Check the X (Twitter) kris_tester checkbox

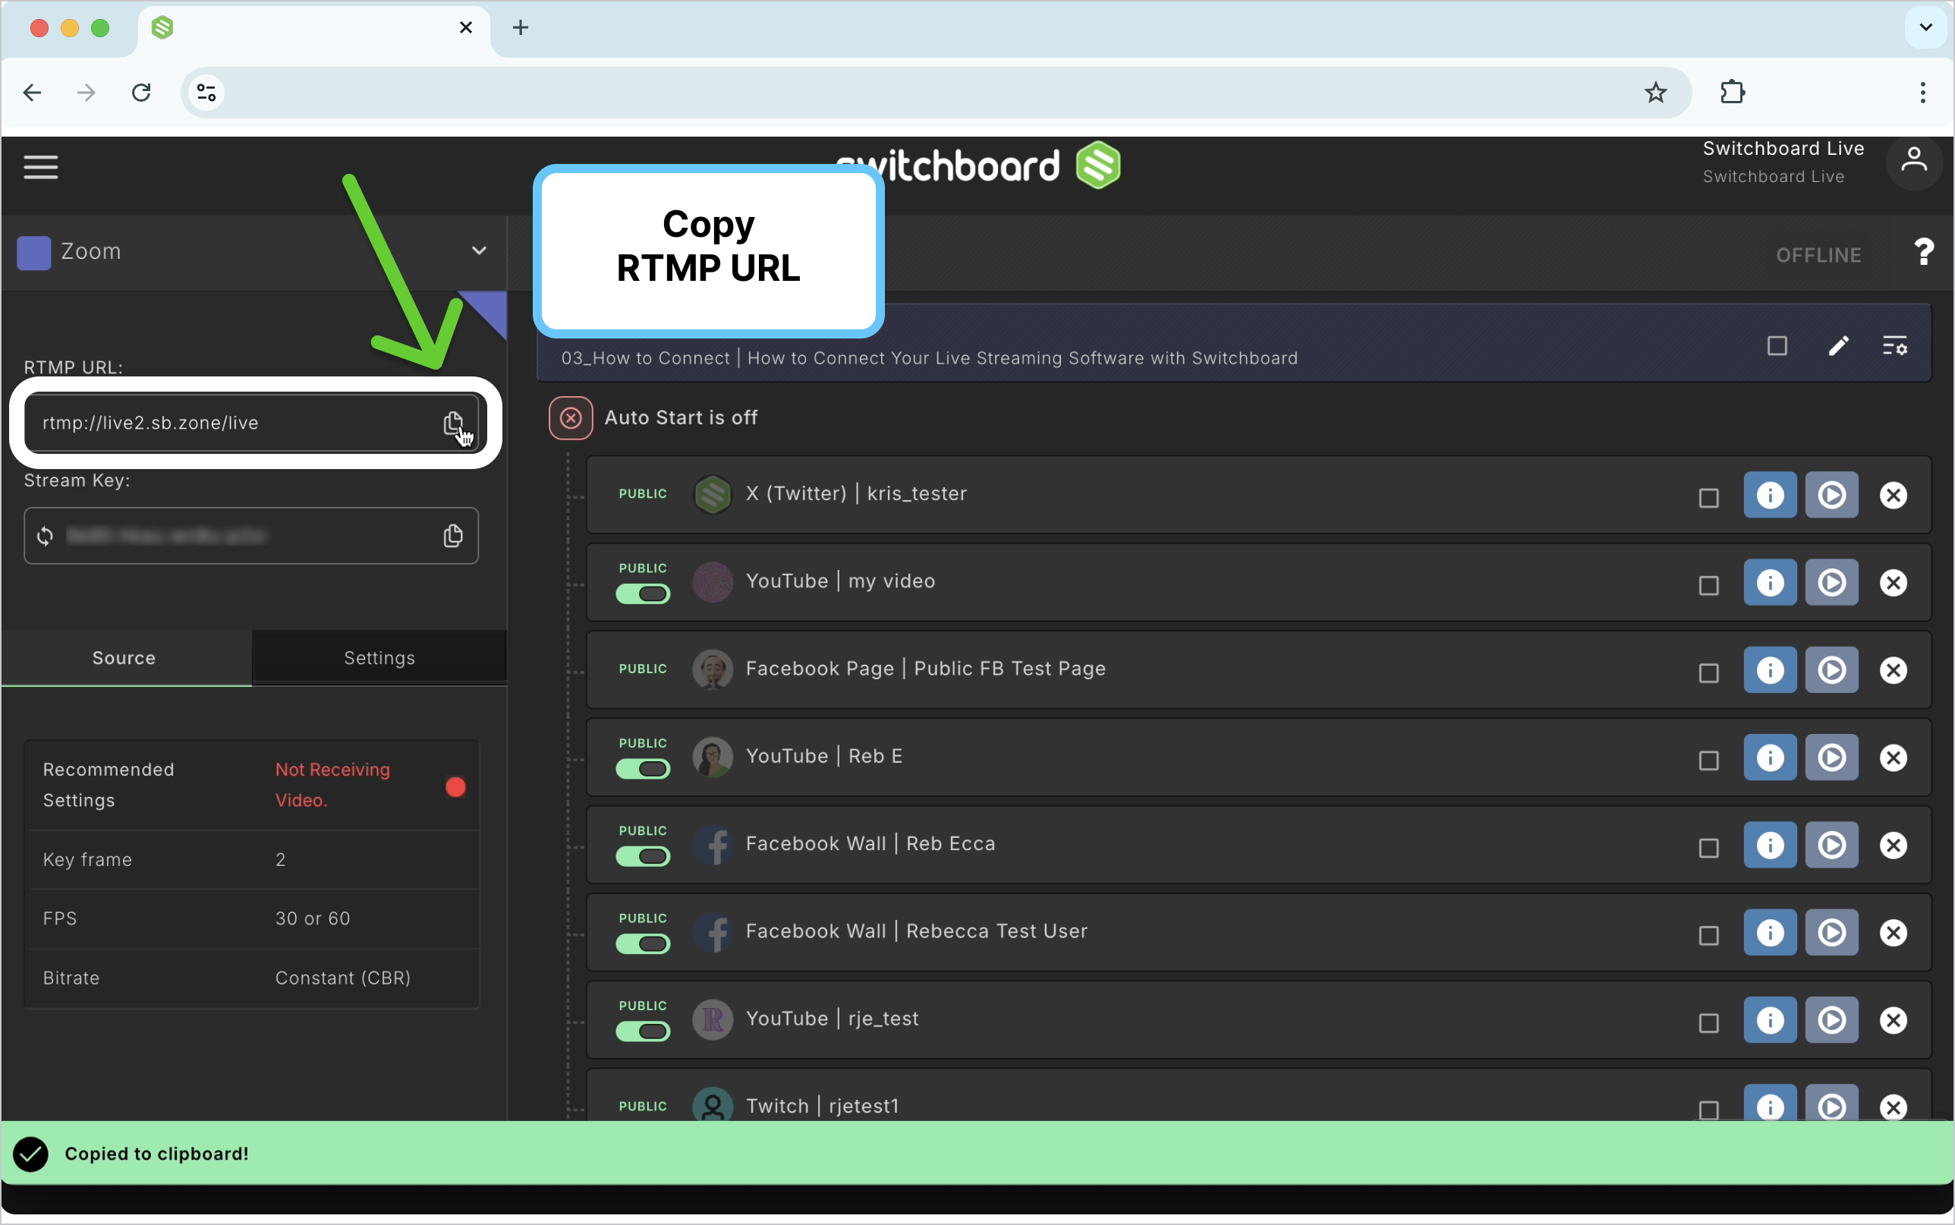pos(1708,497)
